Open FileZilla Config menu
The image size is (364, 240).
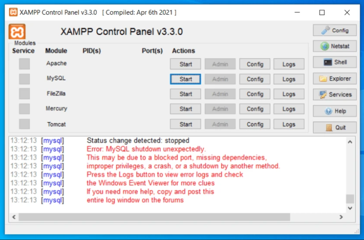(x=255, y=94)
